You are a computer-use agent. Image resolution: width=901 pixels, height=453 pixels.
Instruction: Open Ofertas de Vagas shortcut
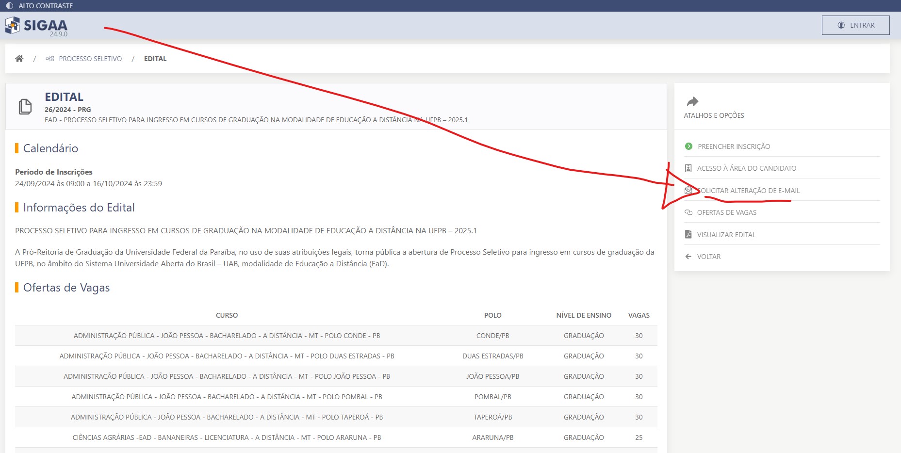726,212
